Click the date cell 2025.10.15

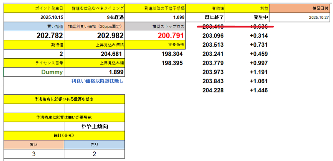click(x=34, y=17)
